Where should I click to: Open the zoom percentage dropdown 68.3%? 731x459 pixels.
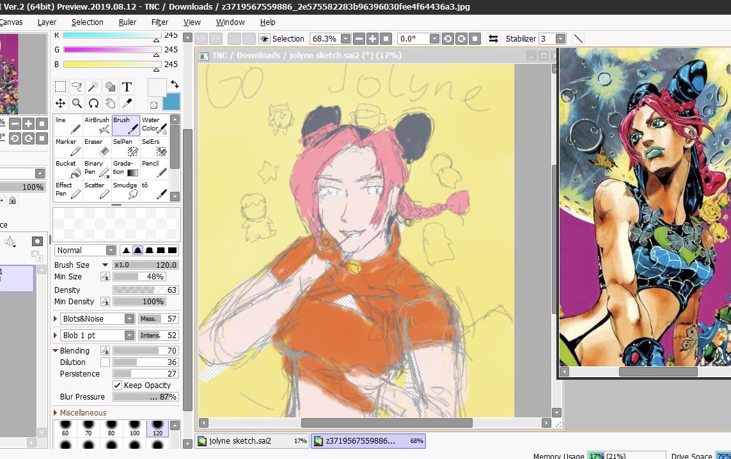(345, 39)
